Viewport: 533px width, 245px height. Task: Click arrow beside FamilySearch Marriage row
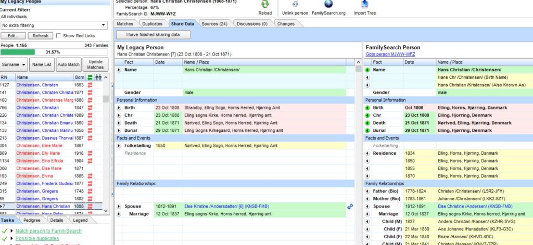(x=367, y=214)
